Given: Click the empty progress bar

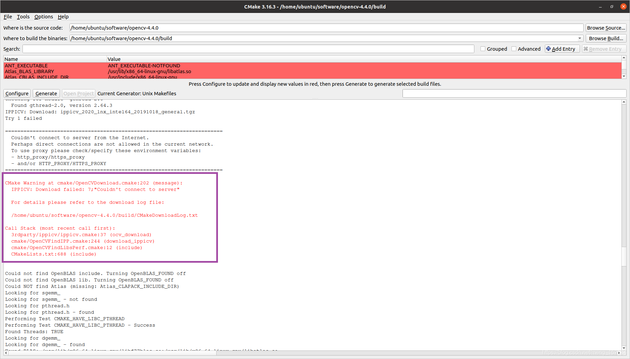Looking at the screenshot, I should pos(514,94).
